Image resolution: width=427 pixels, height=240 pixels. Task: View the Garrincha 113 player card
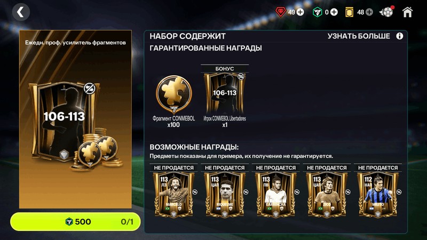[275, 195]
